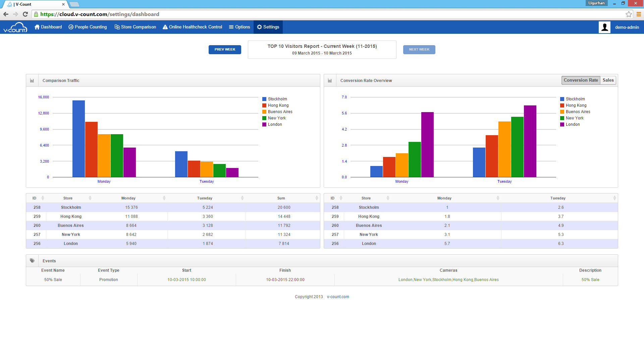Open the demo-admin profile avatar

[x=605, y=27]
